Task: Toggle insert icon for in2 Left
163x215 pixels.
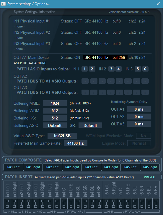Action: pos(22,203)
